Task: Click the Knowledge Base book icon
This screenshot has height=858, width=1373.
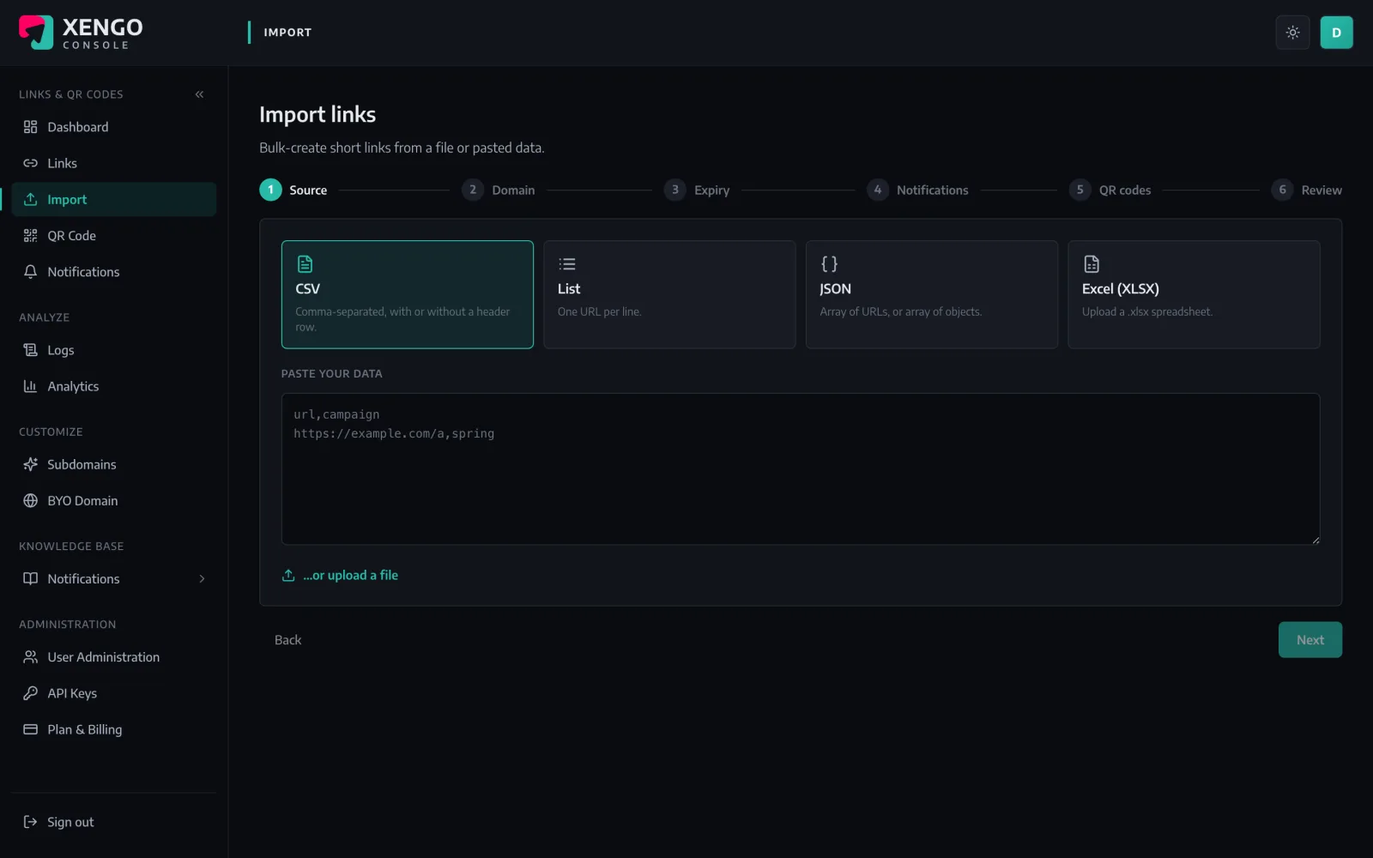Action: pyautogui.click(x=31, y=578)
